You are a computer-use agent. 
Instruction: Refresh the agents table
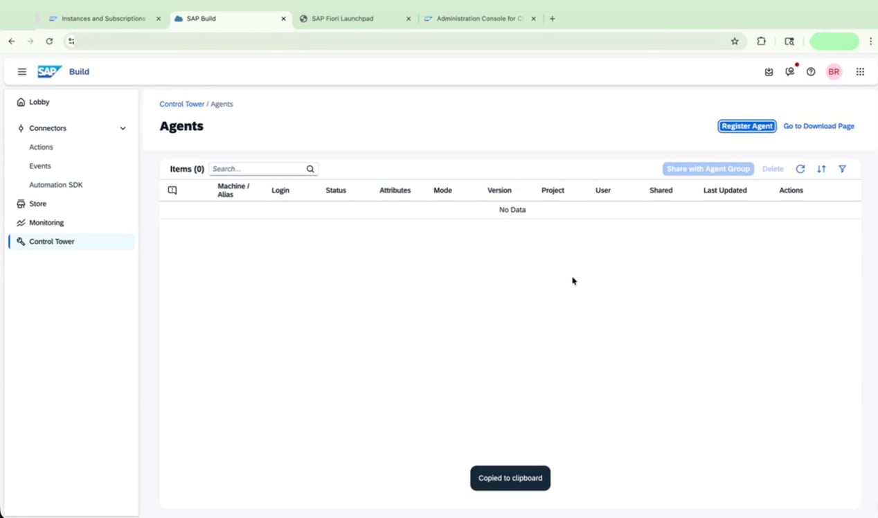800,169
